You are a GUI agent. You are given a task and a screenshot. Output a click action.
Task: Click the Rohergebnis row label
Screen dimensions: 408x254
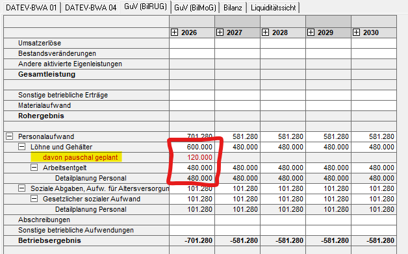point(41,116)
